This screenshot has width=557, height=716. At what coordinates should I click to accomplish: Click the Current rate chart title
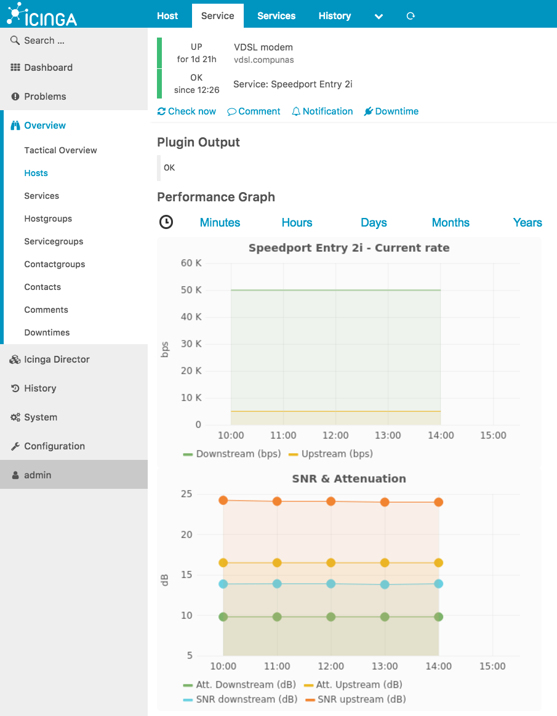[349, 248]
